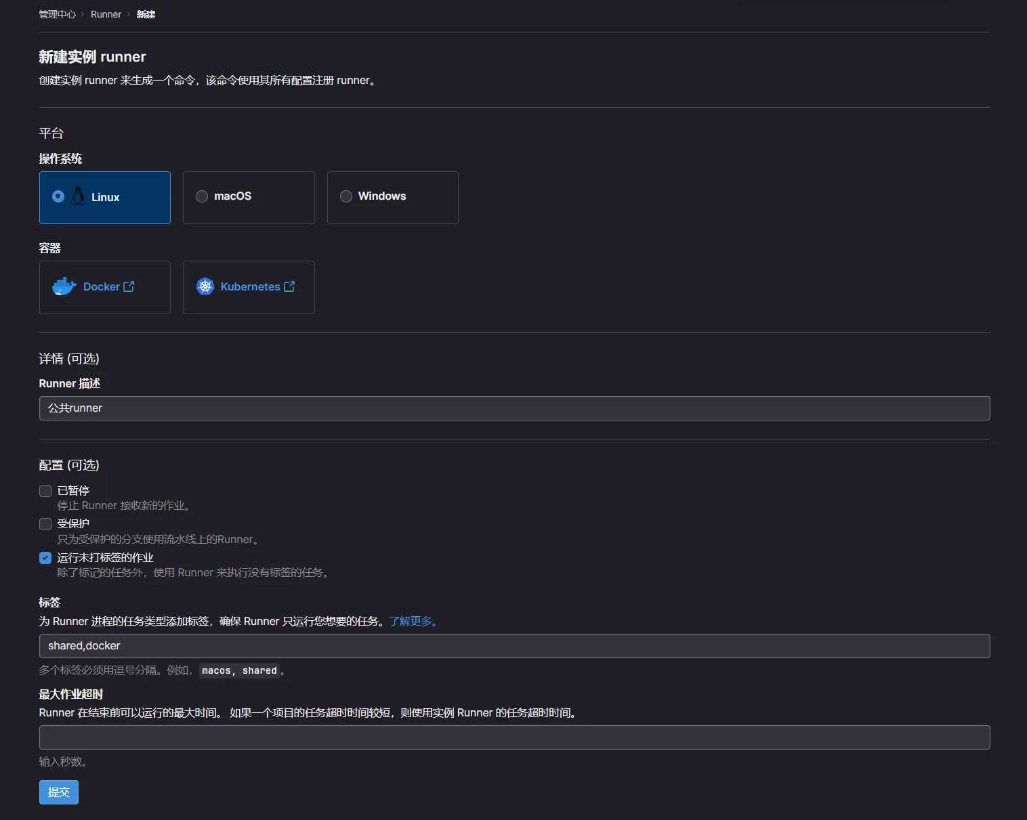Click the 详情 (可选) section heading
The width and height of the screenshot is (1027, 820).
(x=69, y=359)
